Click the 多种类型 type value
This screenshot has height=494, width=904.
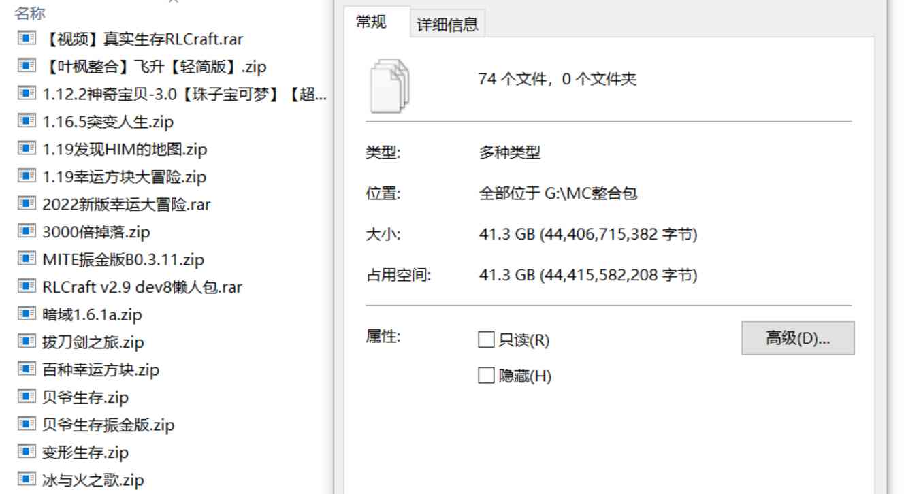(510, 152)
